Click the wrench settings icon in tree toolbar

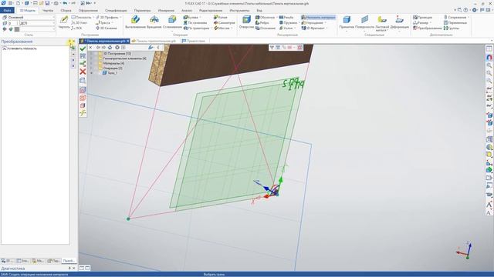tap(151, 48)
